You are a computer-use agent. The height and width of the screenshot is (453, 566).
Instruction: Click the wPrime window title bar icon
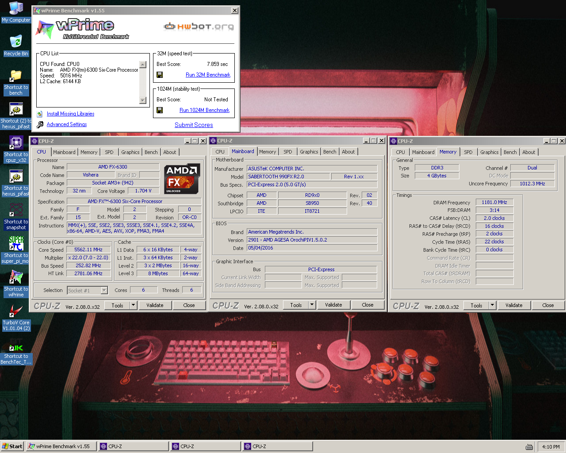[x=37, y=11]
